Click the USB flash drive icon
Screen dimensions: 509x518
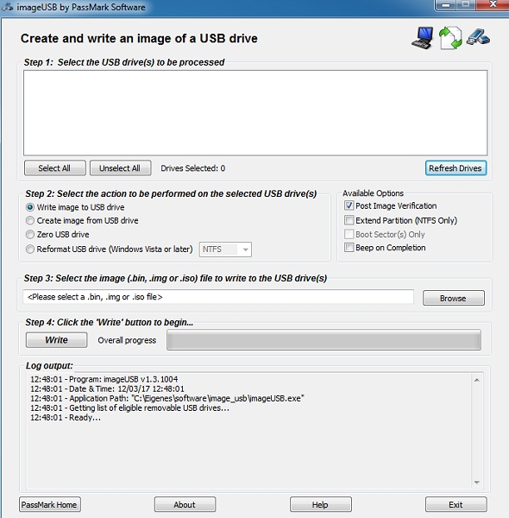tap(478, 37)
